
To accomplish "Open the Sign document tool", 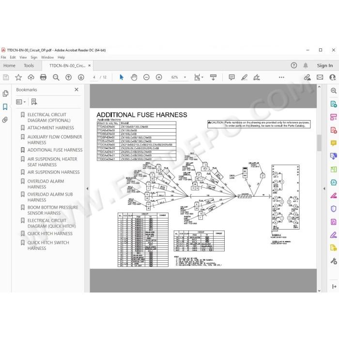I will [257, 77].
